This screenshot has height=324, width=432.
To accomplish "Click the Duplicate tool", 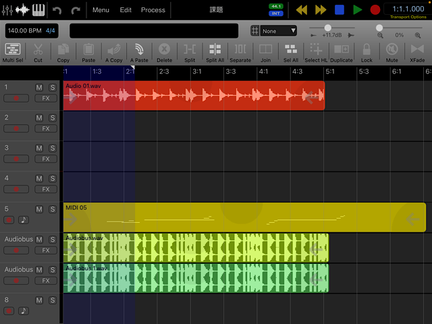I will click(x=342, y=53).
